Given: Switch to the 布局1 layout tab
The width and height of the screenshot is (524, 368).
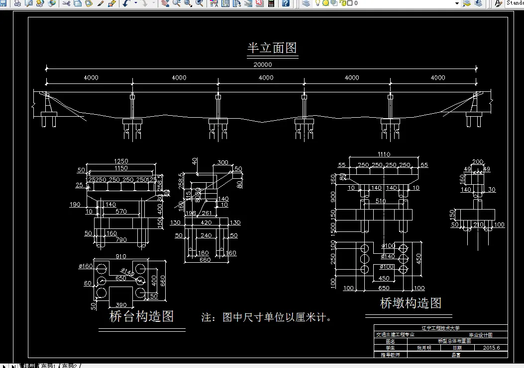Looking at the screenshot, I should coord(47,366).
